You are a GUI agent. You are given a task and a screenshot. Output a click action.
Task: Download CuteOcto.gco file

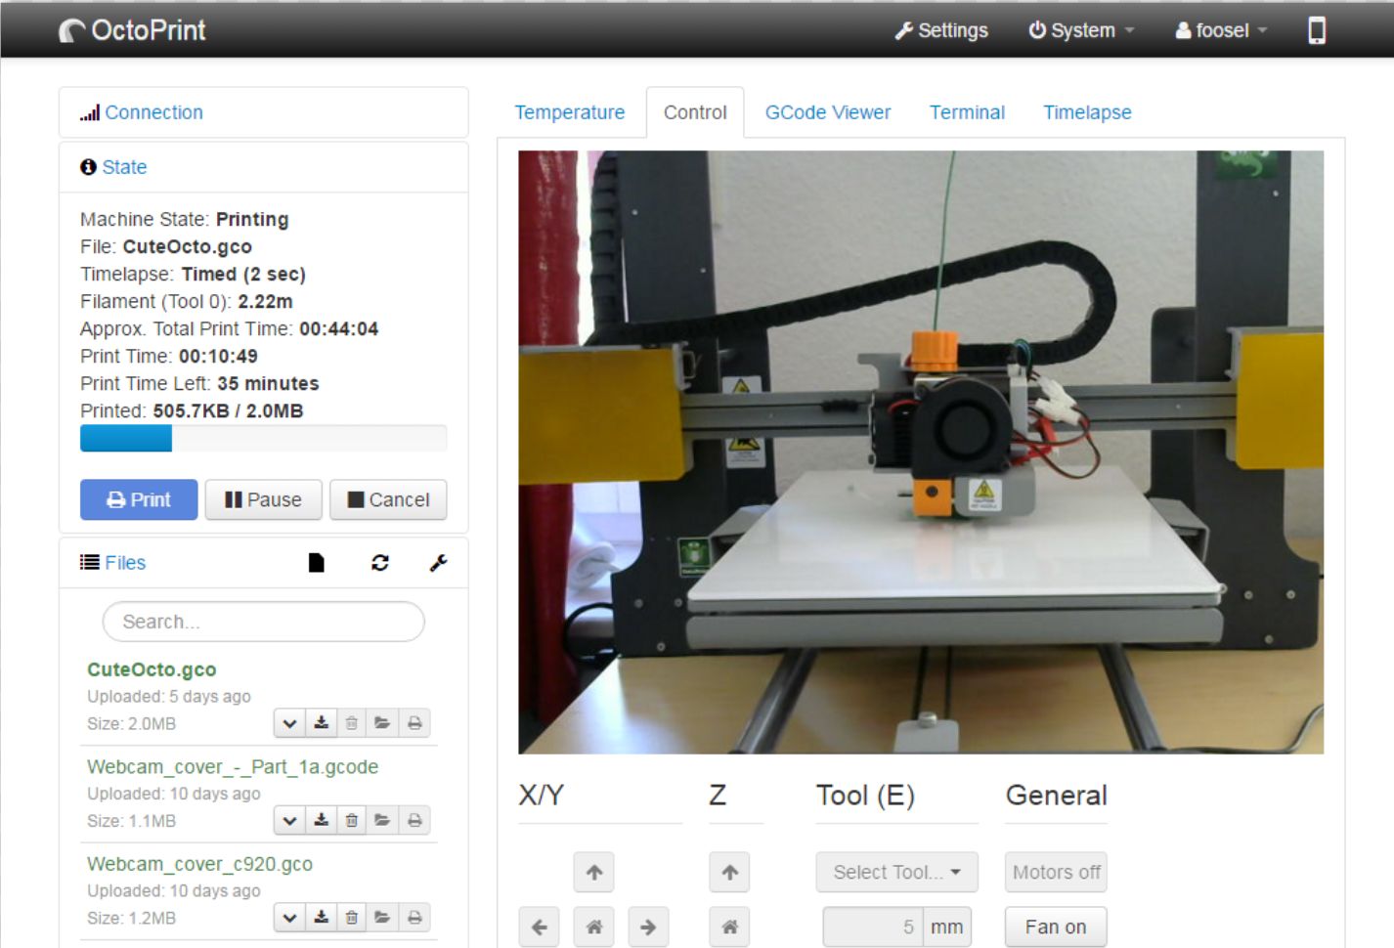(321, 723)
